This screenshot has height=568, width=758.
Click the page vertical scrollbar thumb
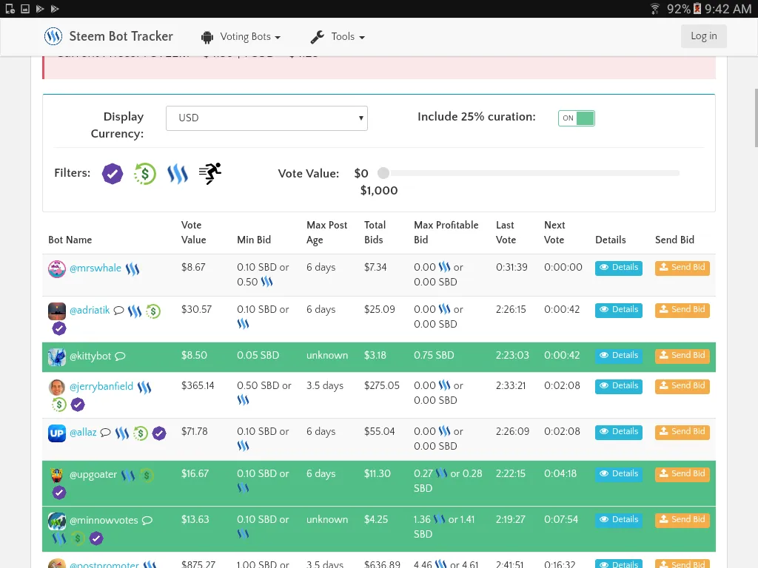click(756, 118)
